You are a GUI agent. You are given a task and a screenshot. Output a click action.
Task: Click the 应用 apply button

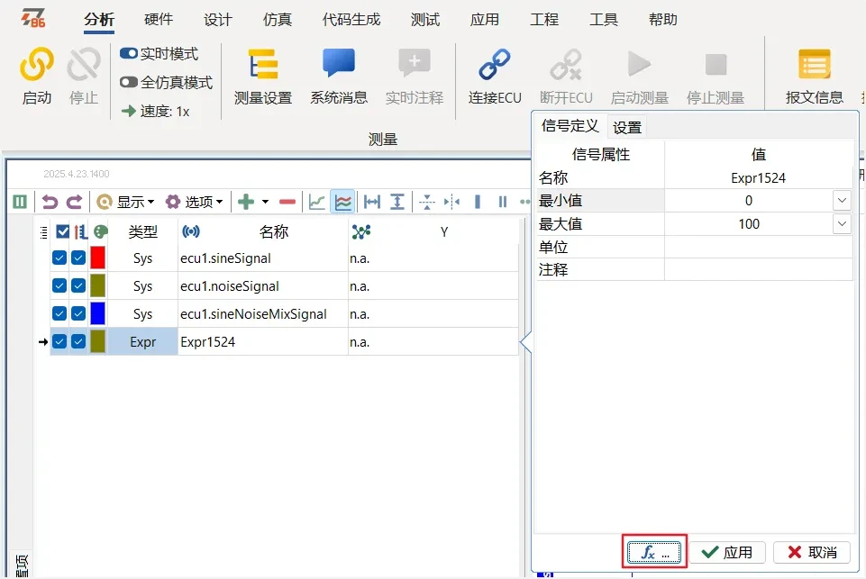tap(728, 552)
